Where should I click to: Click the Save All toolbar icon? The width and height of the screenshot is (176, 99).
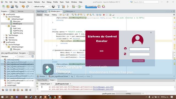16,7
